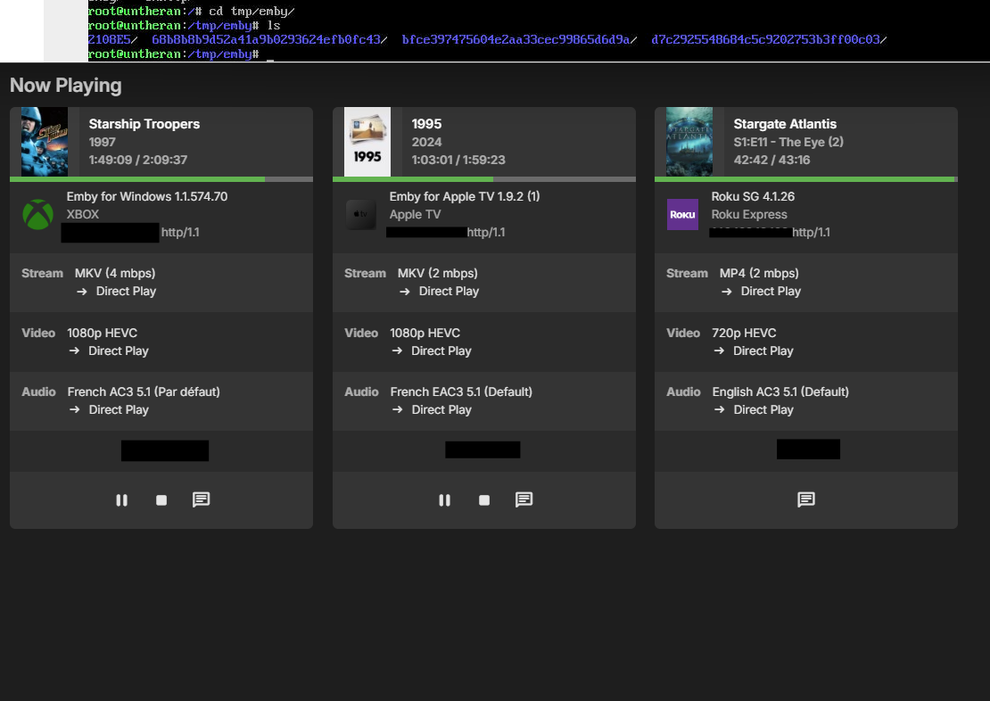Stop the 1995 stream on Apple TV
The image size is (990, 701).
point(484,500)
